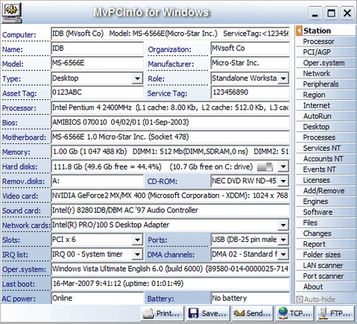
Task: Select the Station menu item
Action: (x=326, y=31)
